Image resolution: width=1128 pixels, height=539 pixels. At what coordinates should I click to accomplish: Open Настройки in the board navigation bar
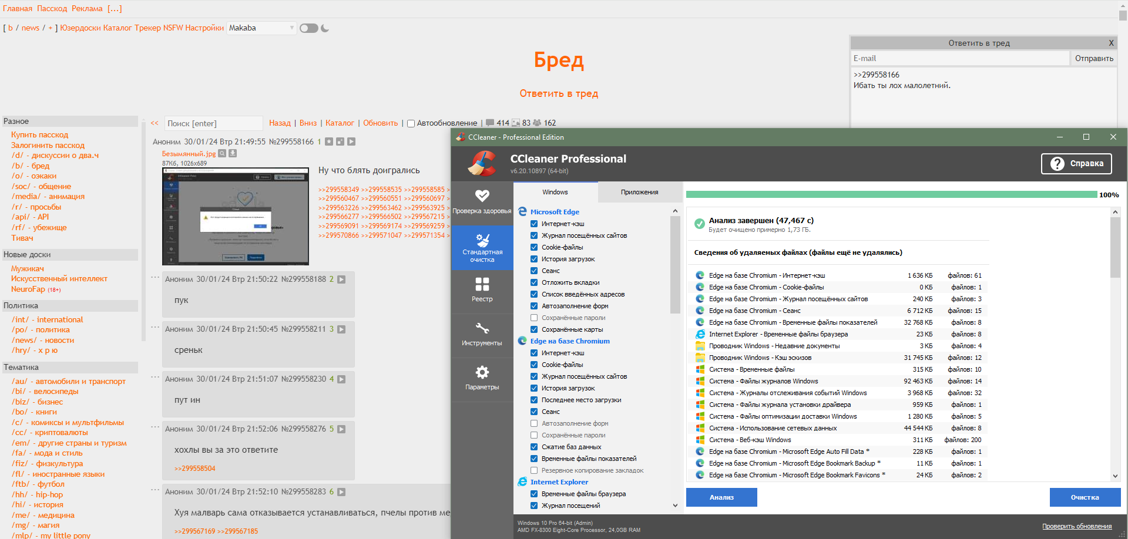tap(204, 28)
